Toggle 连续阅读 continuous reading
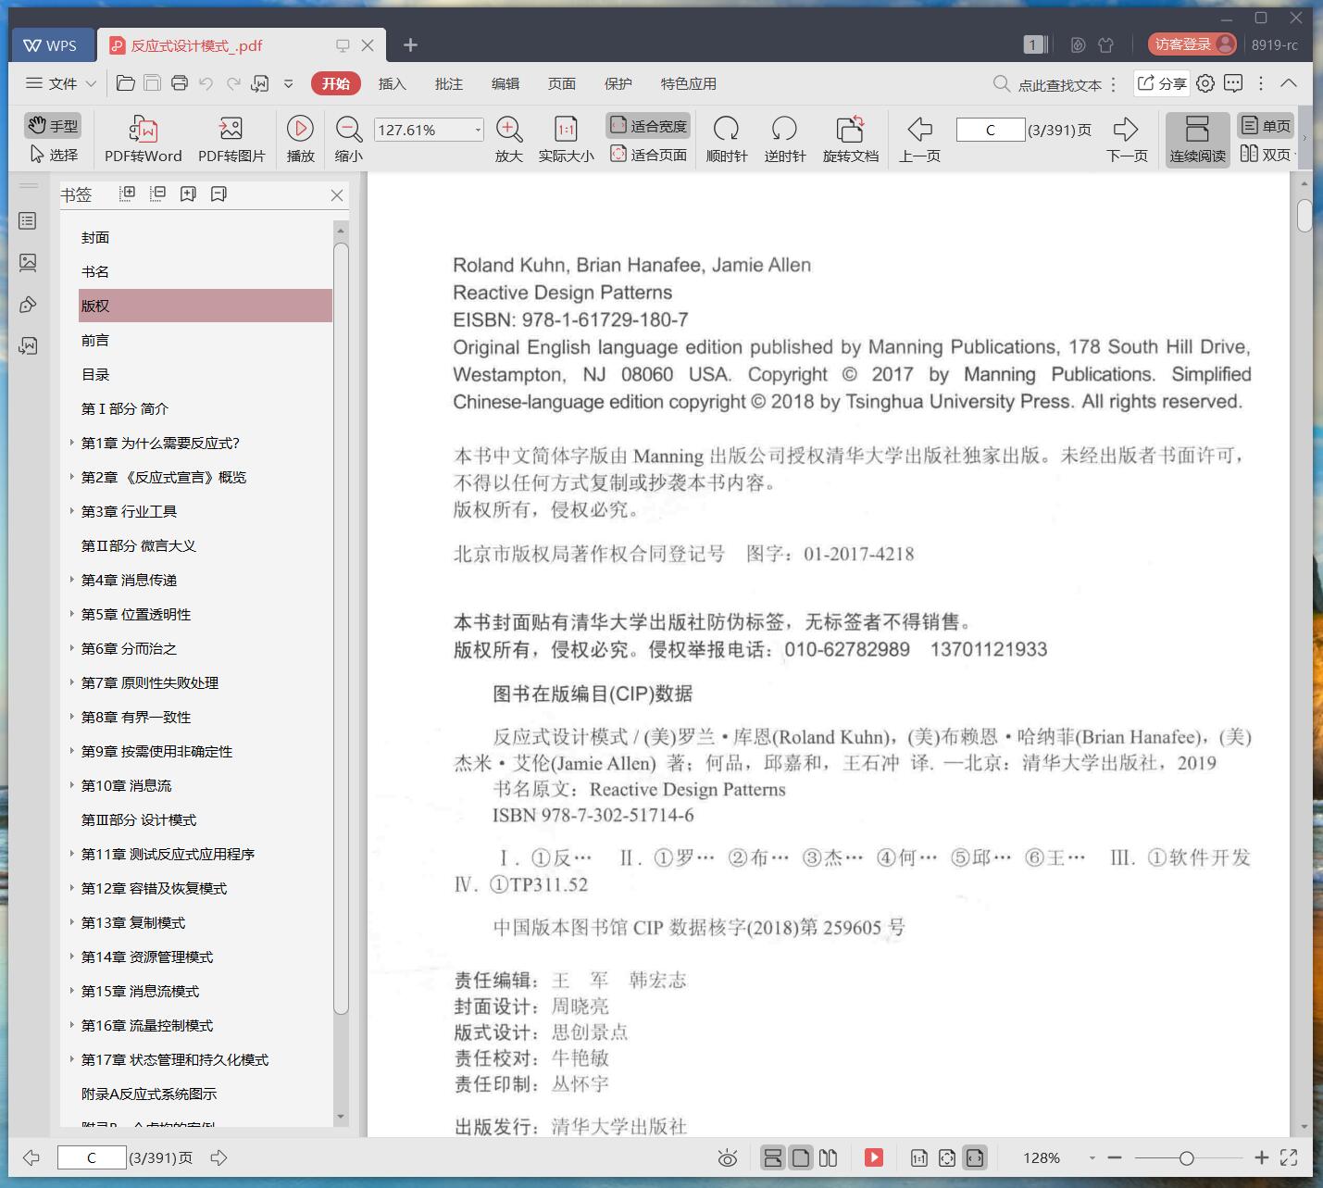The height and width of the screenshot is (1188, 1323). tap(1197, 140)
